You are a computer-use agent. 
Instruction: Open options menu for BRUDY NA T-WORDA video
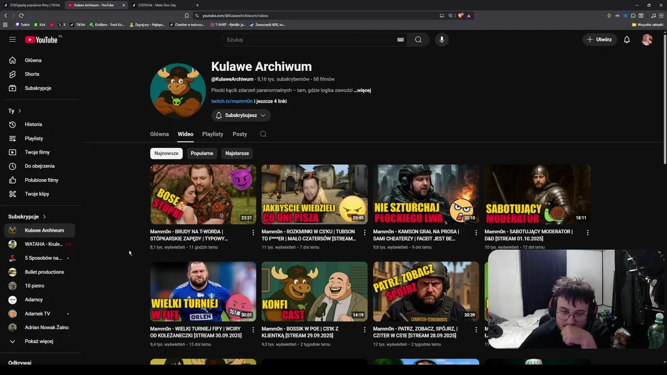tap(253, 232)
